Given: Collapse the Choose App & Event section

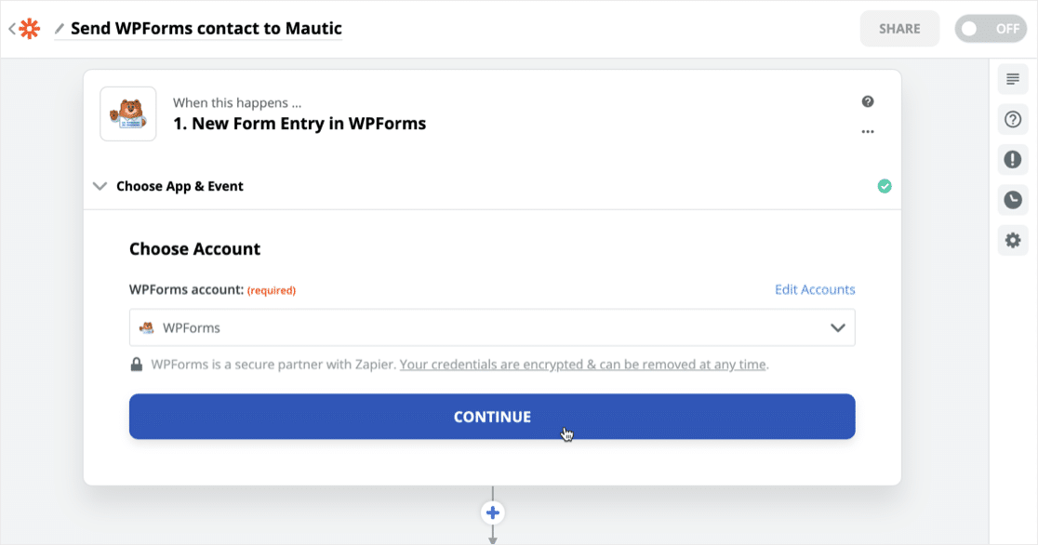Looking at the screenshot, I should coord(100,186).
